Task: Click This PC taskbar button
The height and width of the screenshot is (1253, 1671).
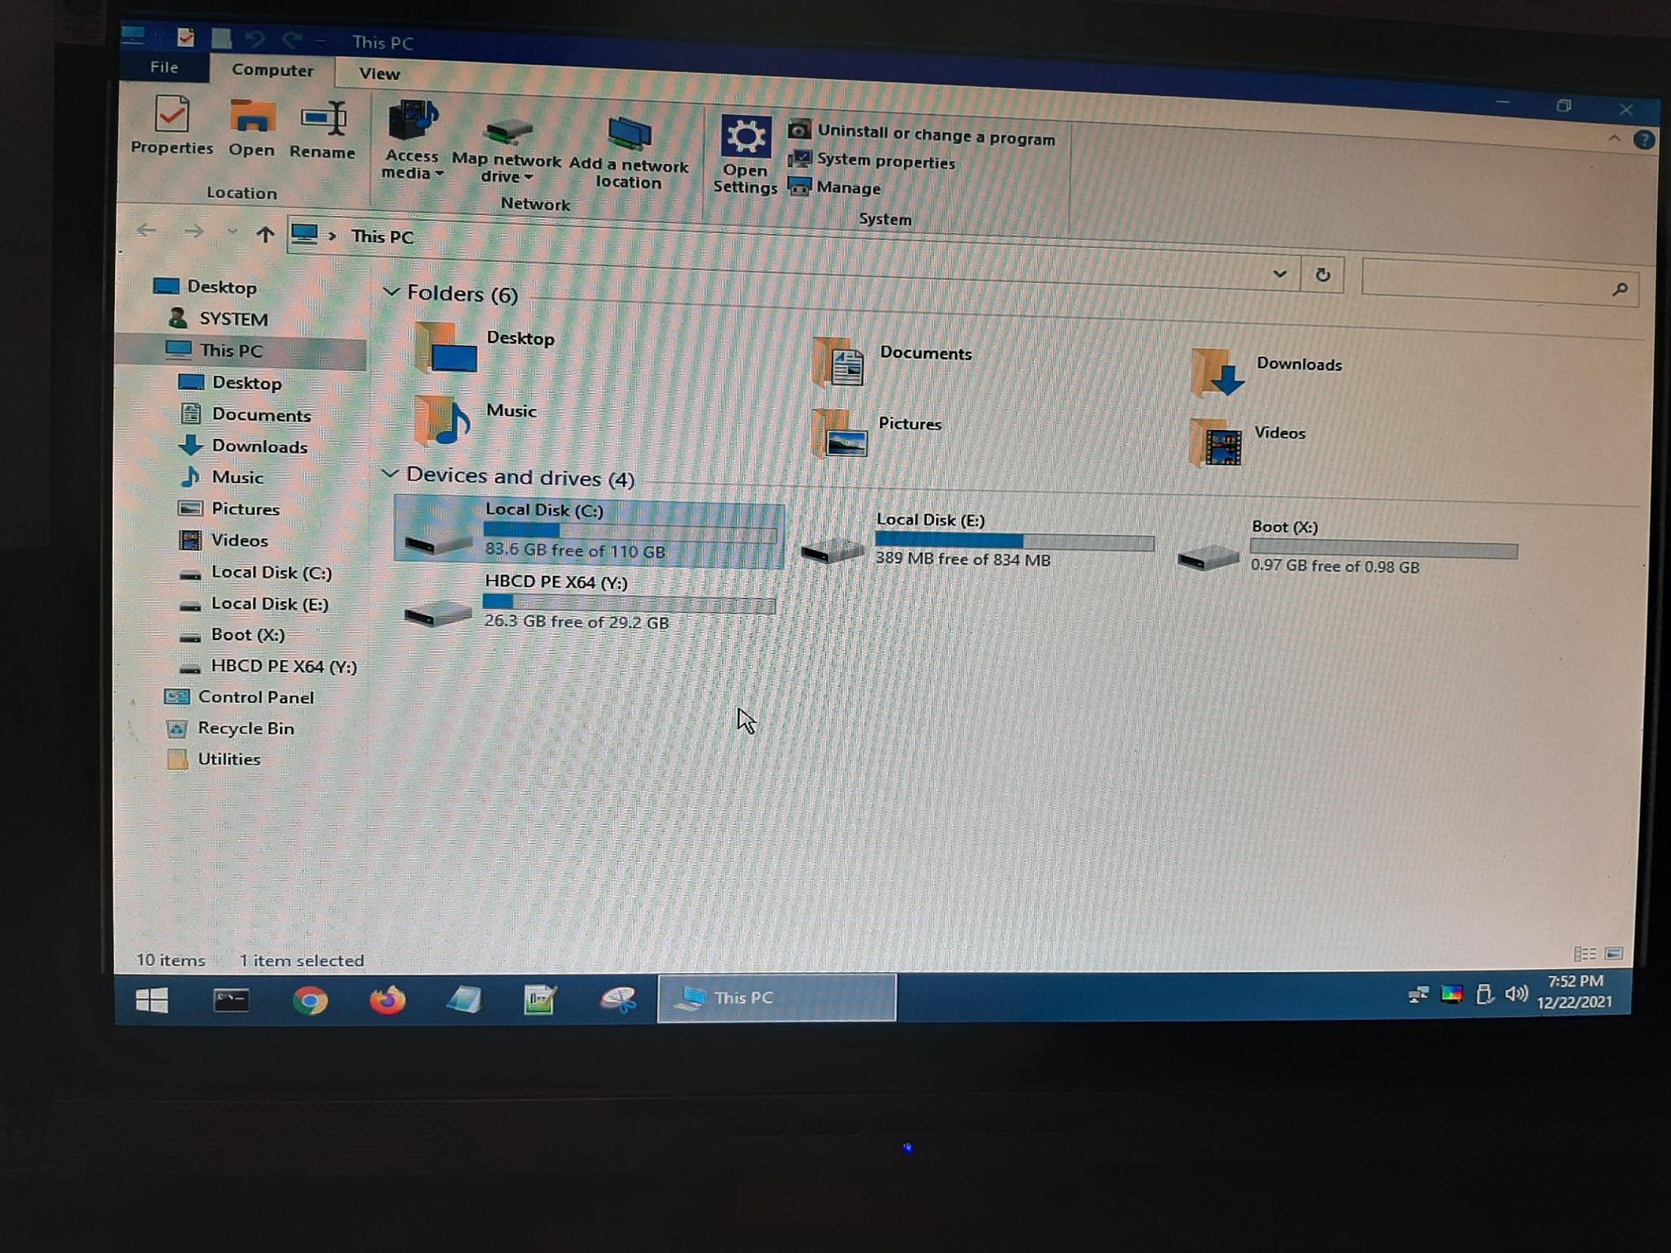Action: [x=776, y=998]
